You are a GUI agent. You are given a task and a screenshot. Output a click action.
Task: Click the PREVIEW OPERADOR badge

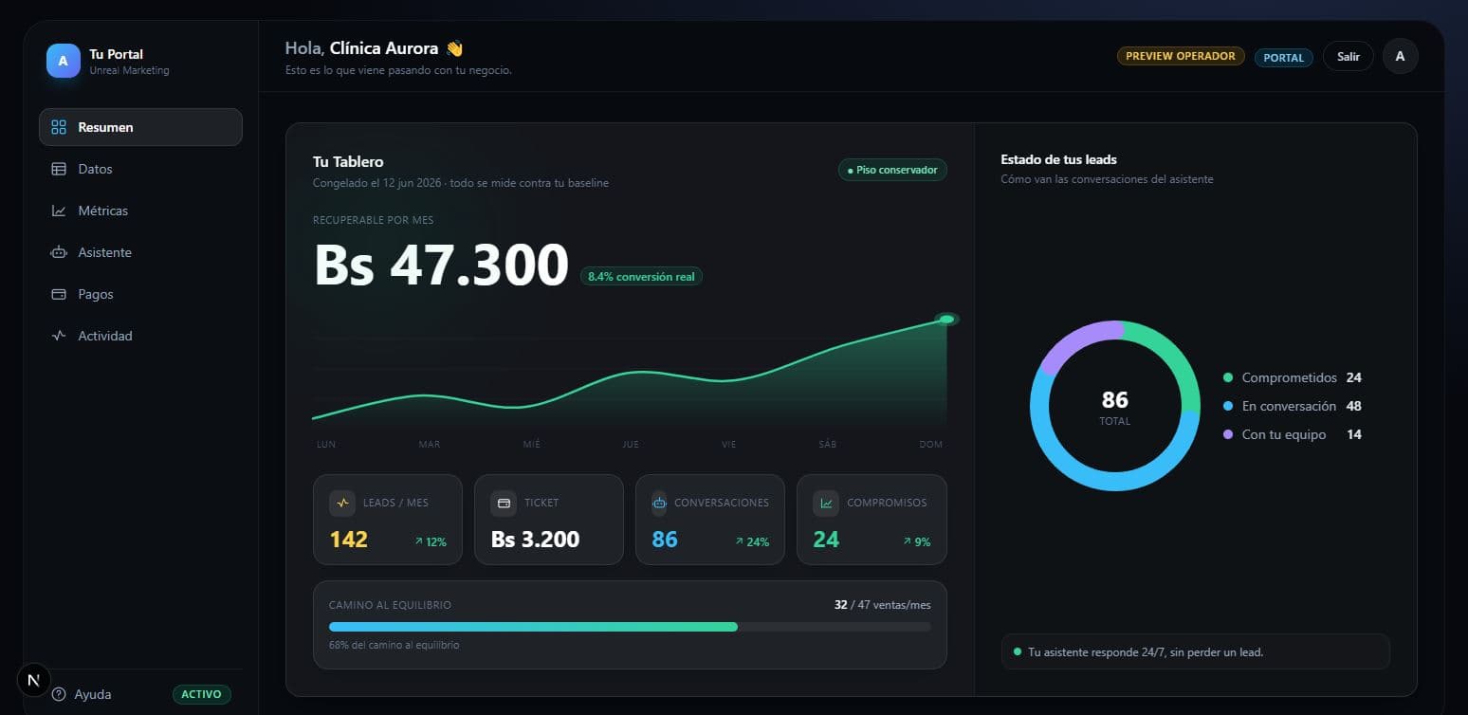click(1181, 56)
